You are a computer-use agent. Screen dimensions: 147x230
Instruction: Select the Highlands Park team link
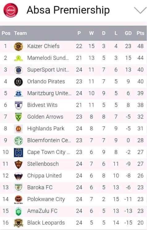(x=46, y=129)
